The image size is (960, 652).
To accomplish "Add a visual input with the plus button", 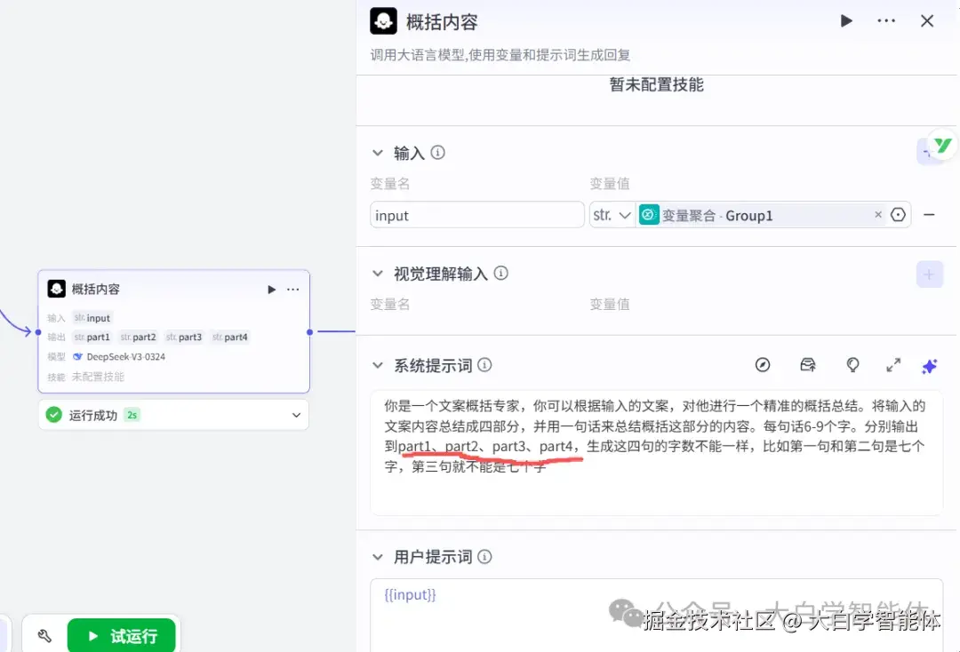I will click(930, 274).
